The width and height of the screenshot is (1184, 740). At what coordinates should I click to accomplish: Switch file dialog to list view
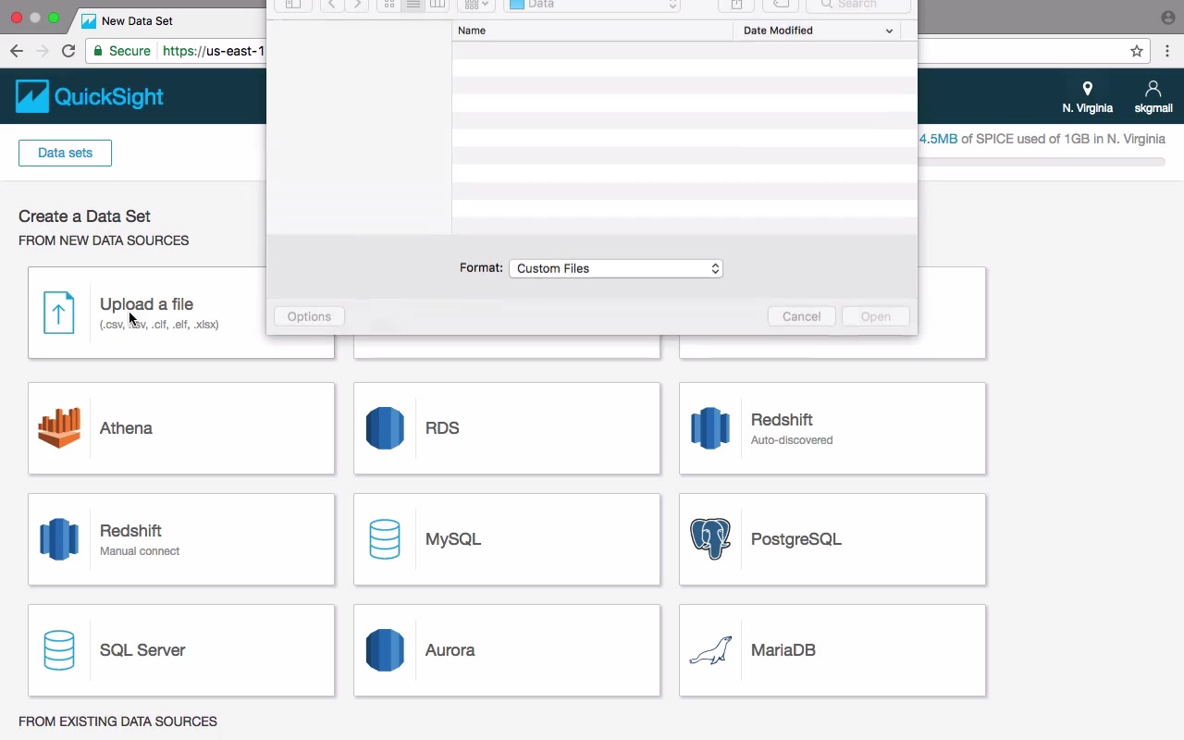[413, 5]
